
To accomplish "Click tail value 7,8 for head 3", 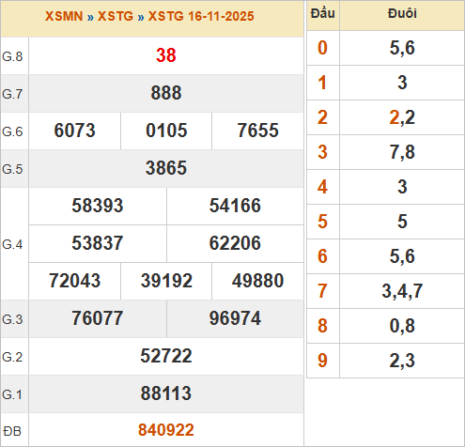I will 402,152.
